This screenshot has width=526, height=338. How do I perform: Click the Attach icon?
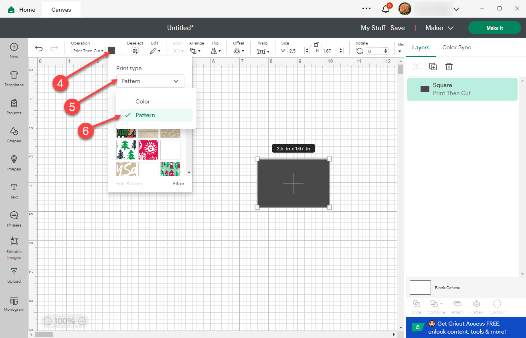tap(457, 306)
